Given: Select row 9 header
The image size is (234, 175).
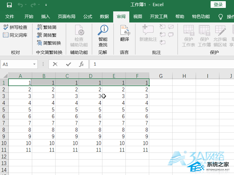Looking at the screenshot, I should point(4,136).
